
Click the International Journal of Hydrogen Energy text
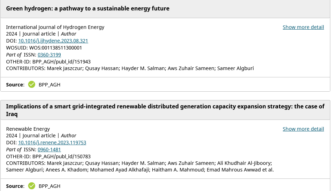click(55, 27)
